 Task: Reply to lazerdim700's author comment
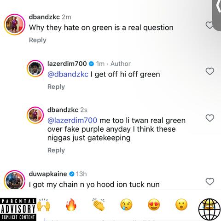click(56, 87)
